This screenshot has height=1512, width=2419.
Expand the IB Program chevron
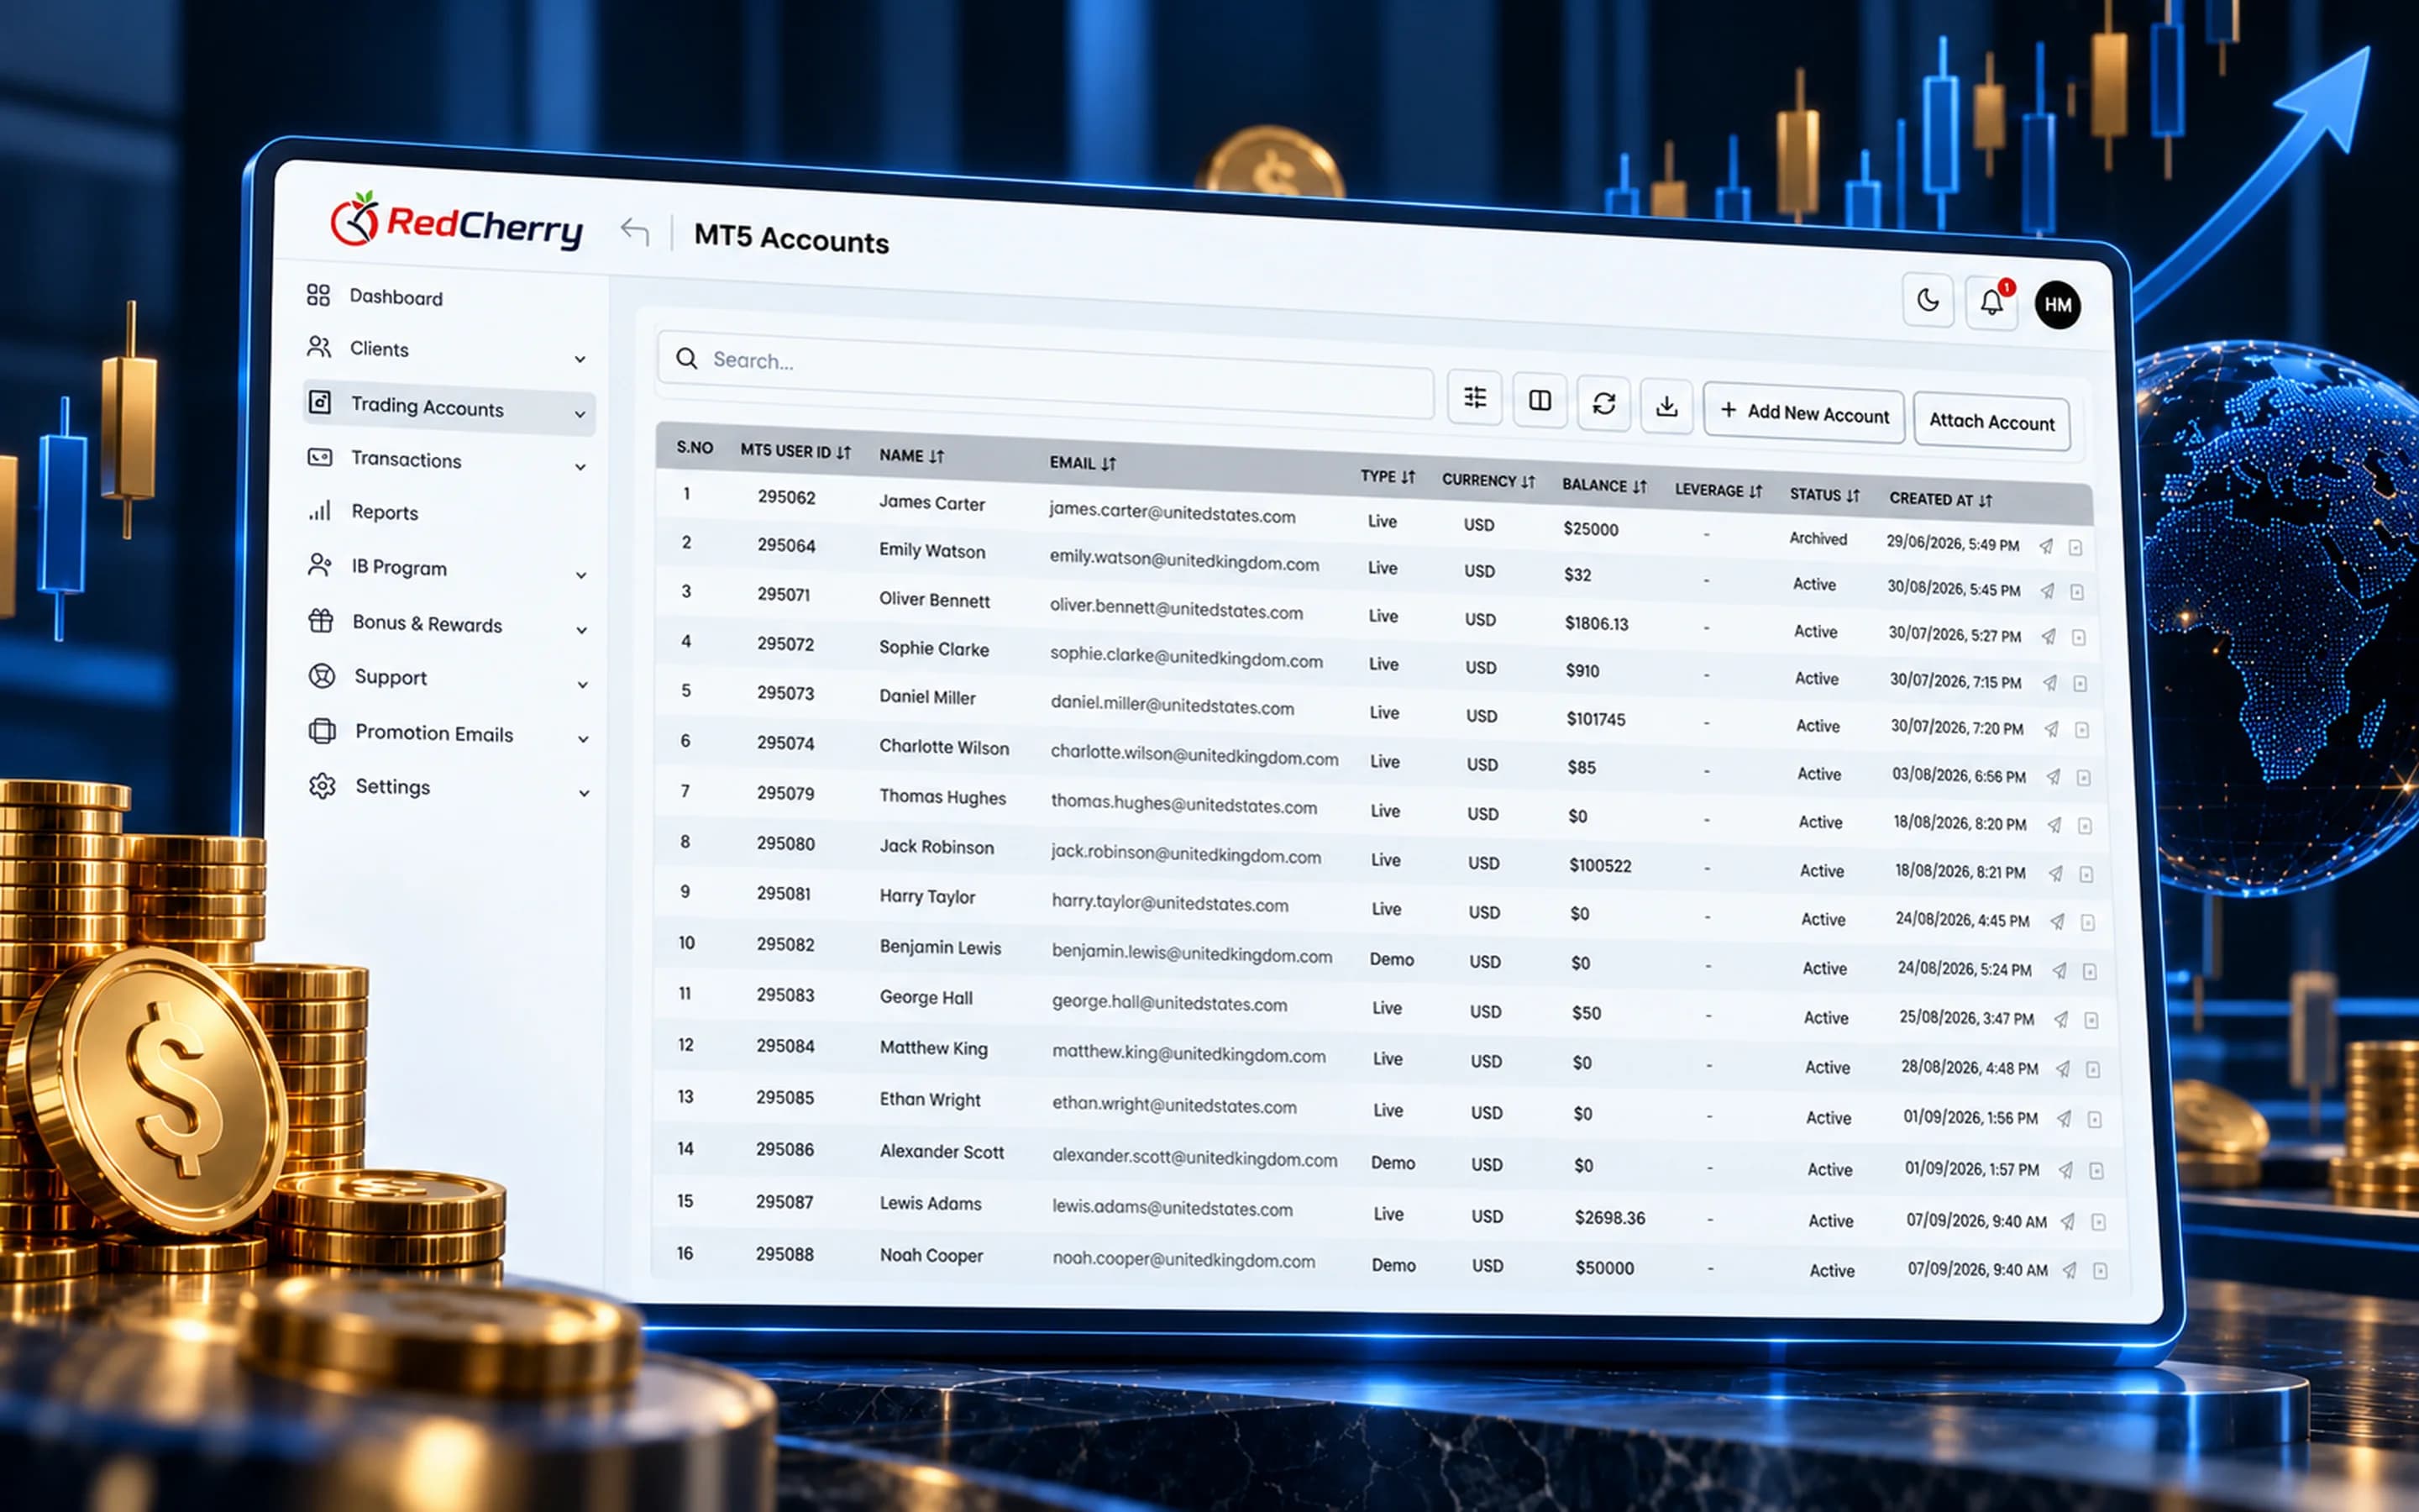[x=580, y=575]
